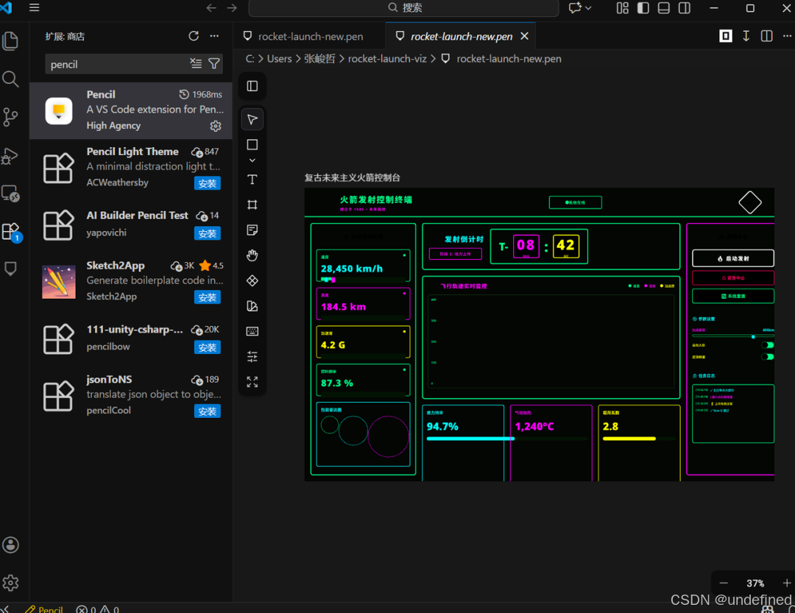Image resolution: width=795 pixels, height=613 pixels.
Task: Split the editor to the right
Action: coord(766,36)
